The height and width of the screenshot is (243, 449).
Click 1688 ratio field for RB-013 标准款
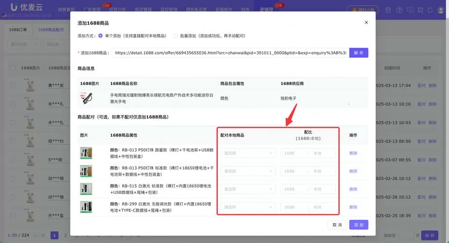(x=294, y=171)
